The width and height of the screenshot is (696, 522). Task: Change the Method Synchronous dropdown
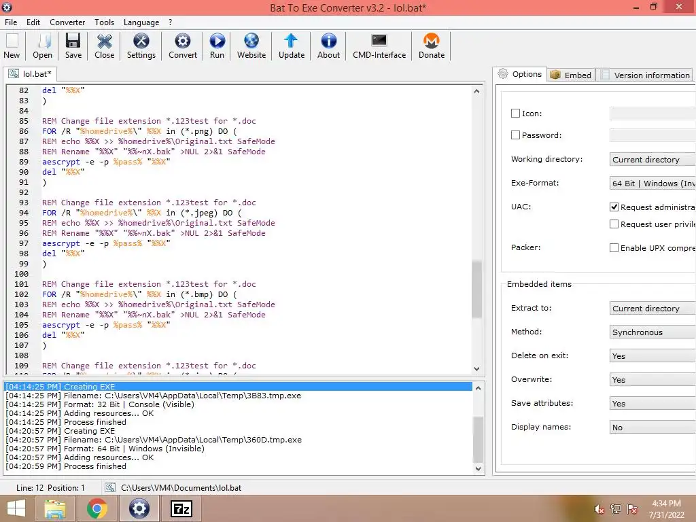click(x=652, y=332)
